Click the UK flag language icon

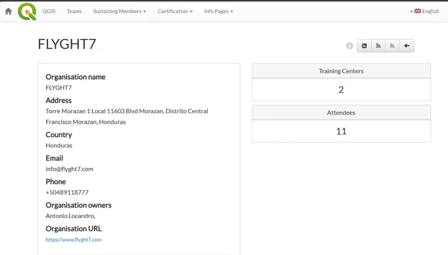click(418, 11)
